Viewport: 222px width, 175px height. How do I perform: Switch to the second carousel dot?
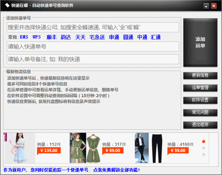pos(204,148)
